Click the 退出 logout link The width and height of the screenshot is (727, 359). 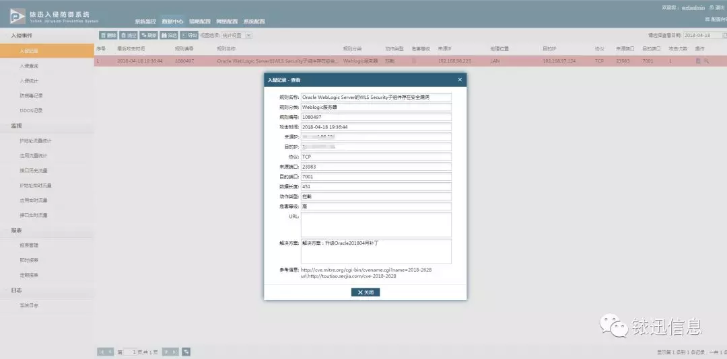pyautogui.click(x=717, y=7)
